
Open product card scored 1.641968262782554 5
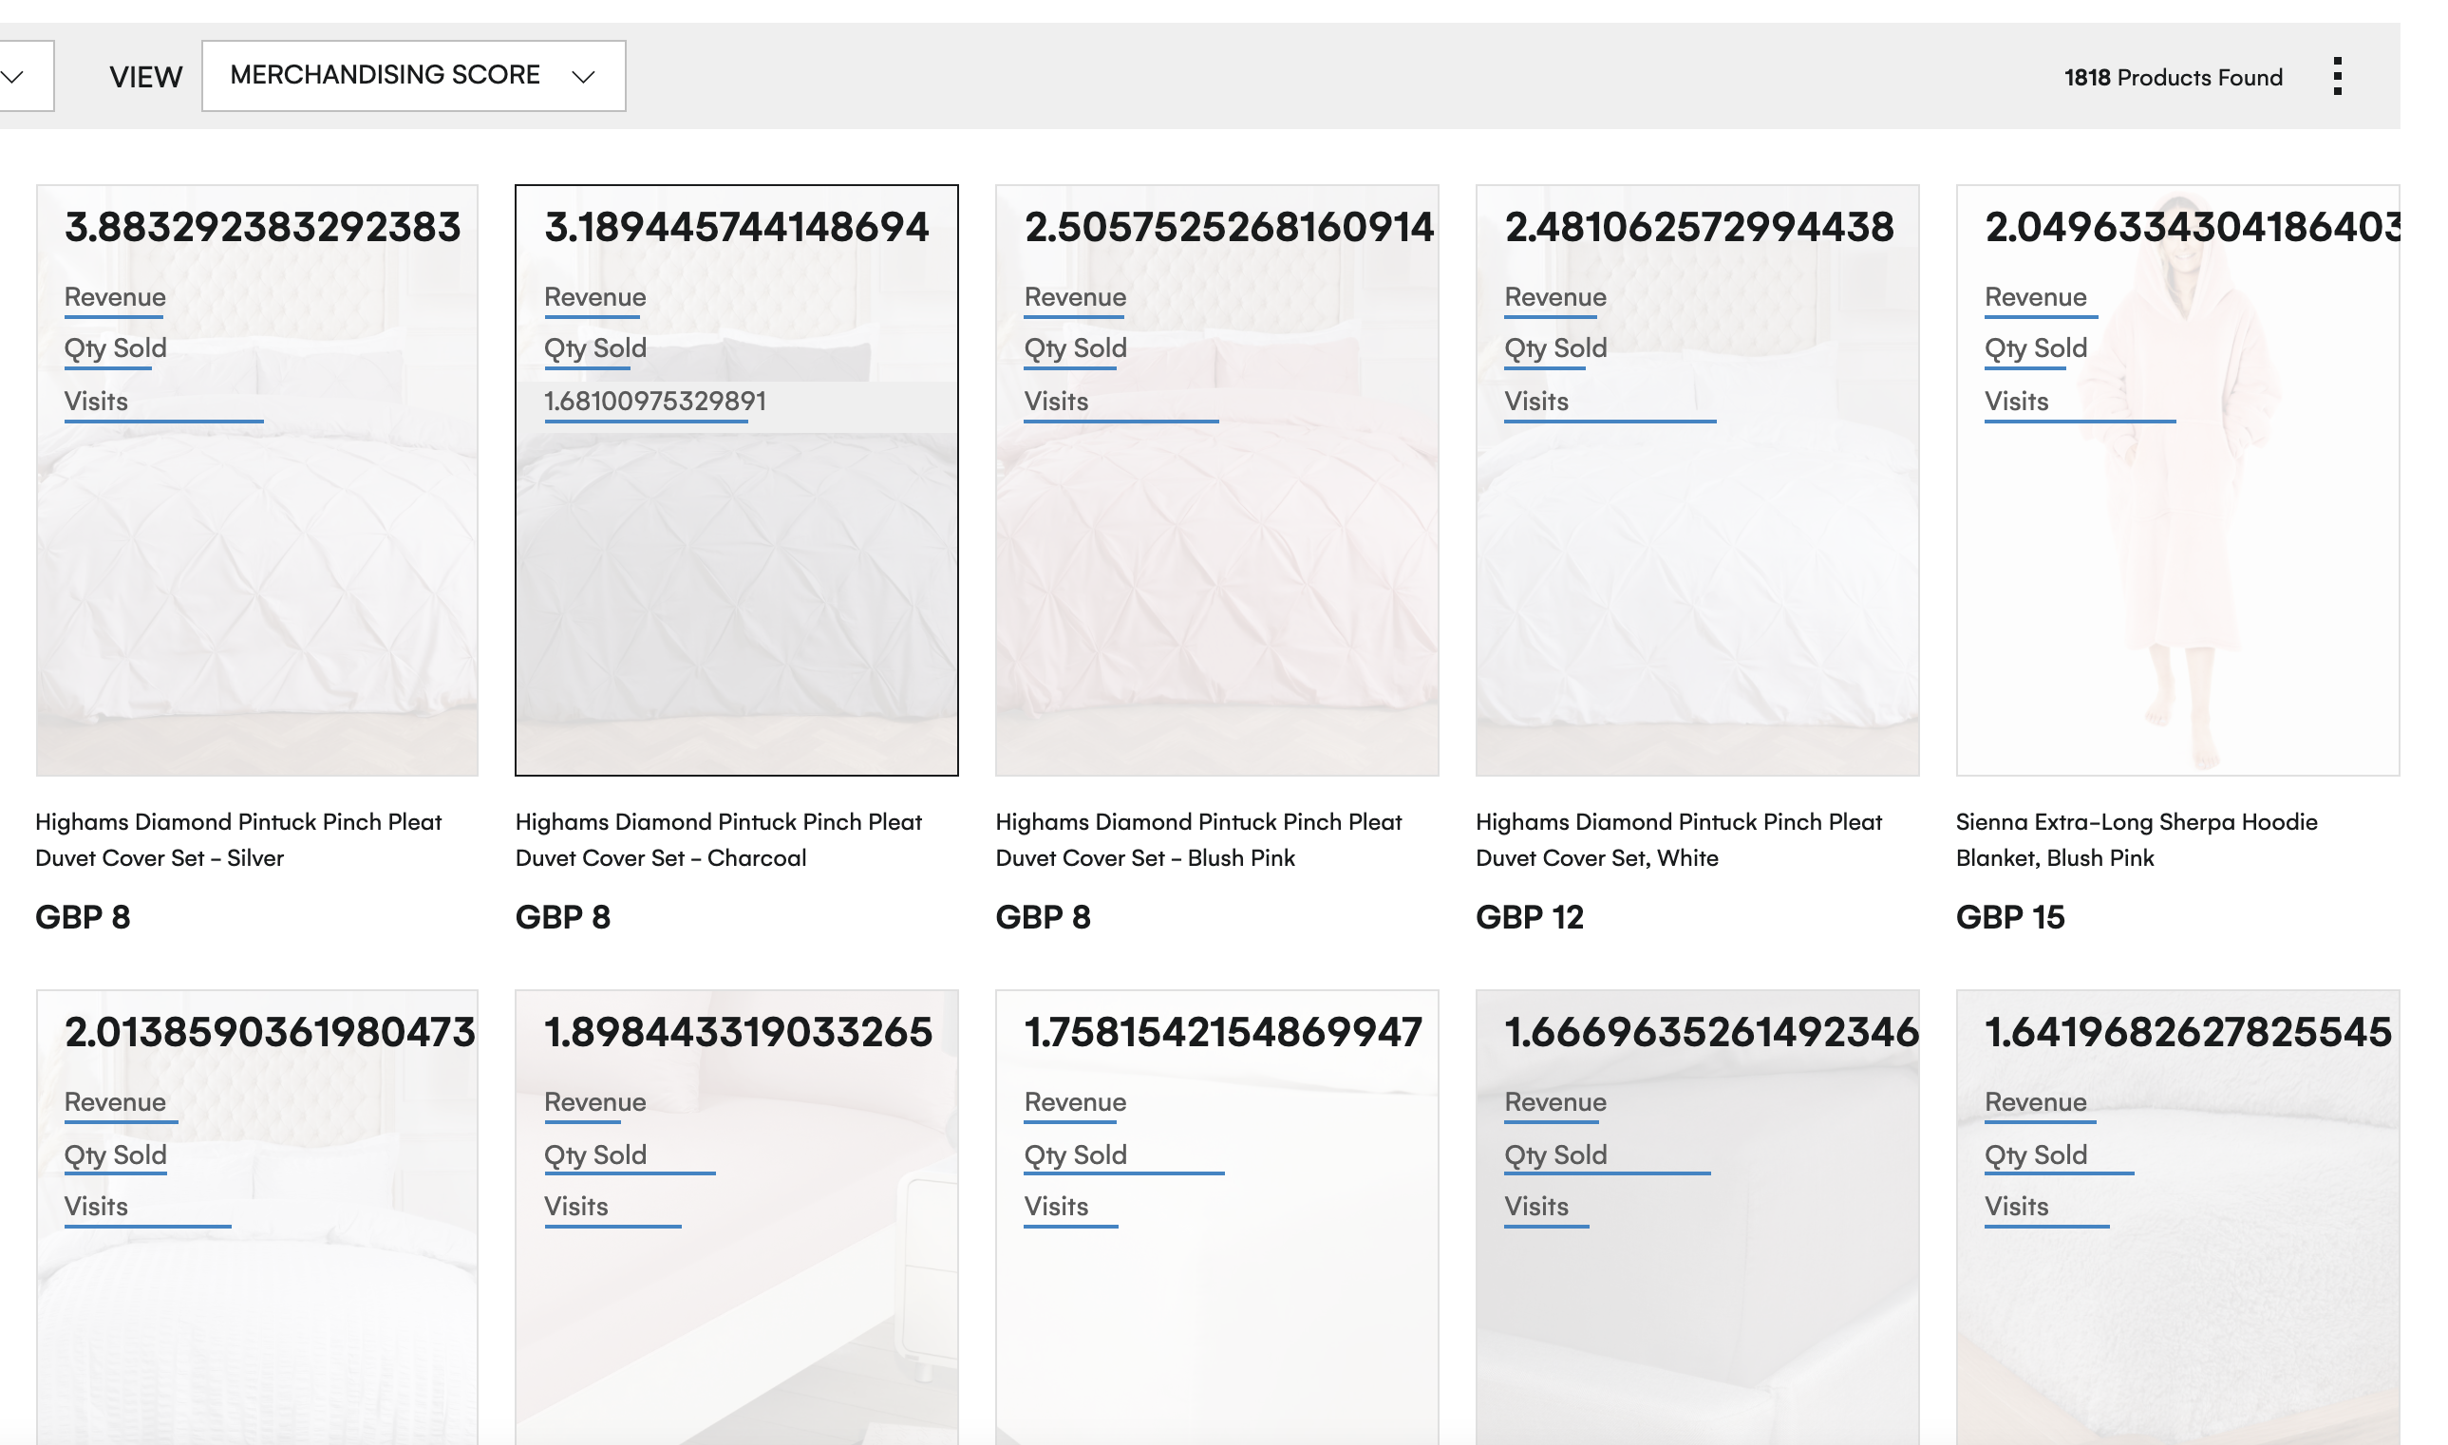(x=2177, y=1217)
